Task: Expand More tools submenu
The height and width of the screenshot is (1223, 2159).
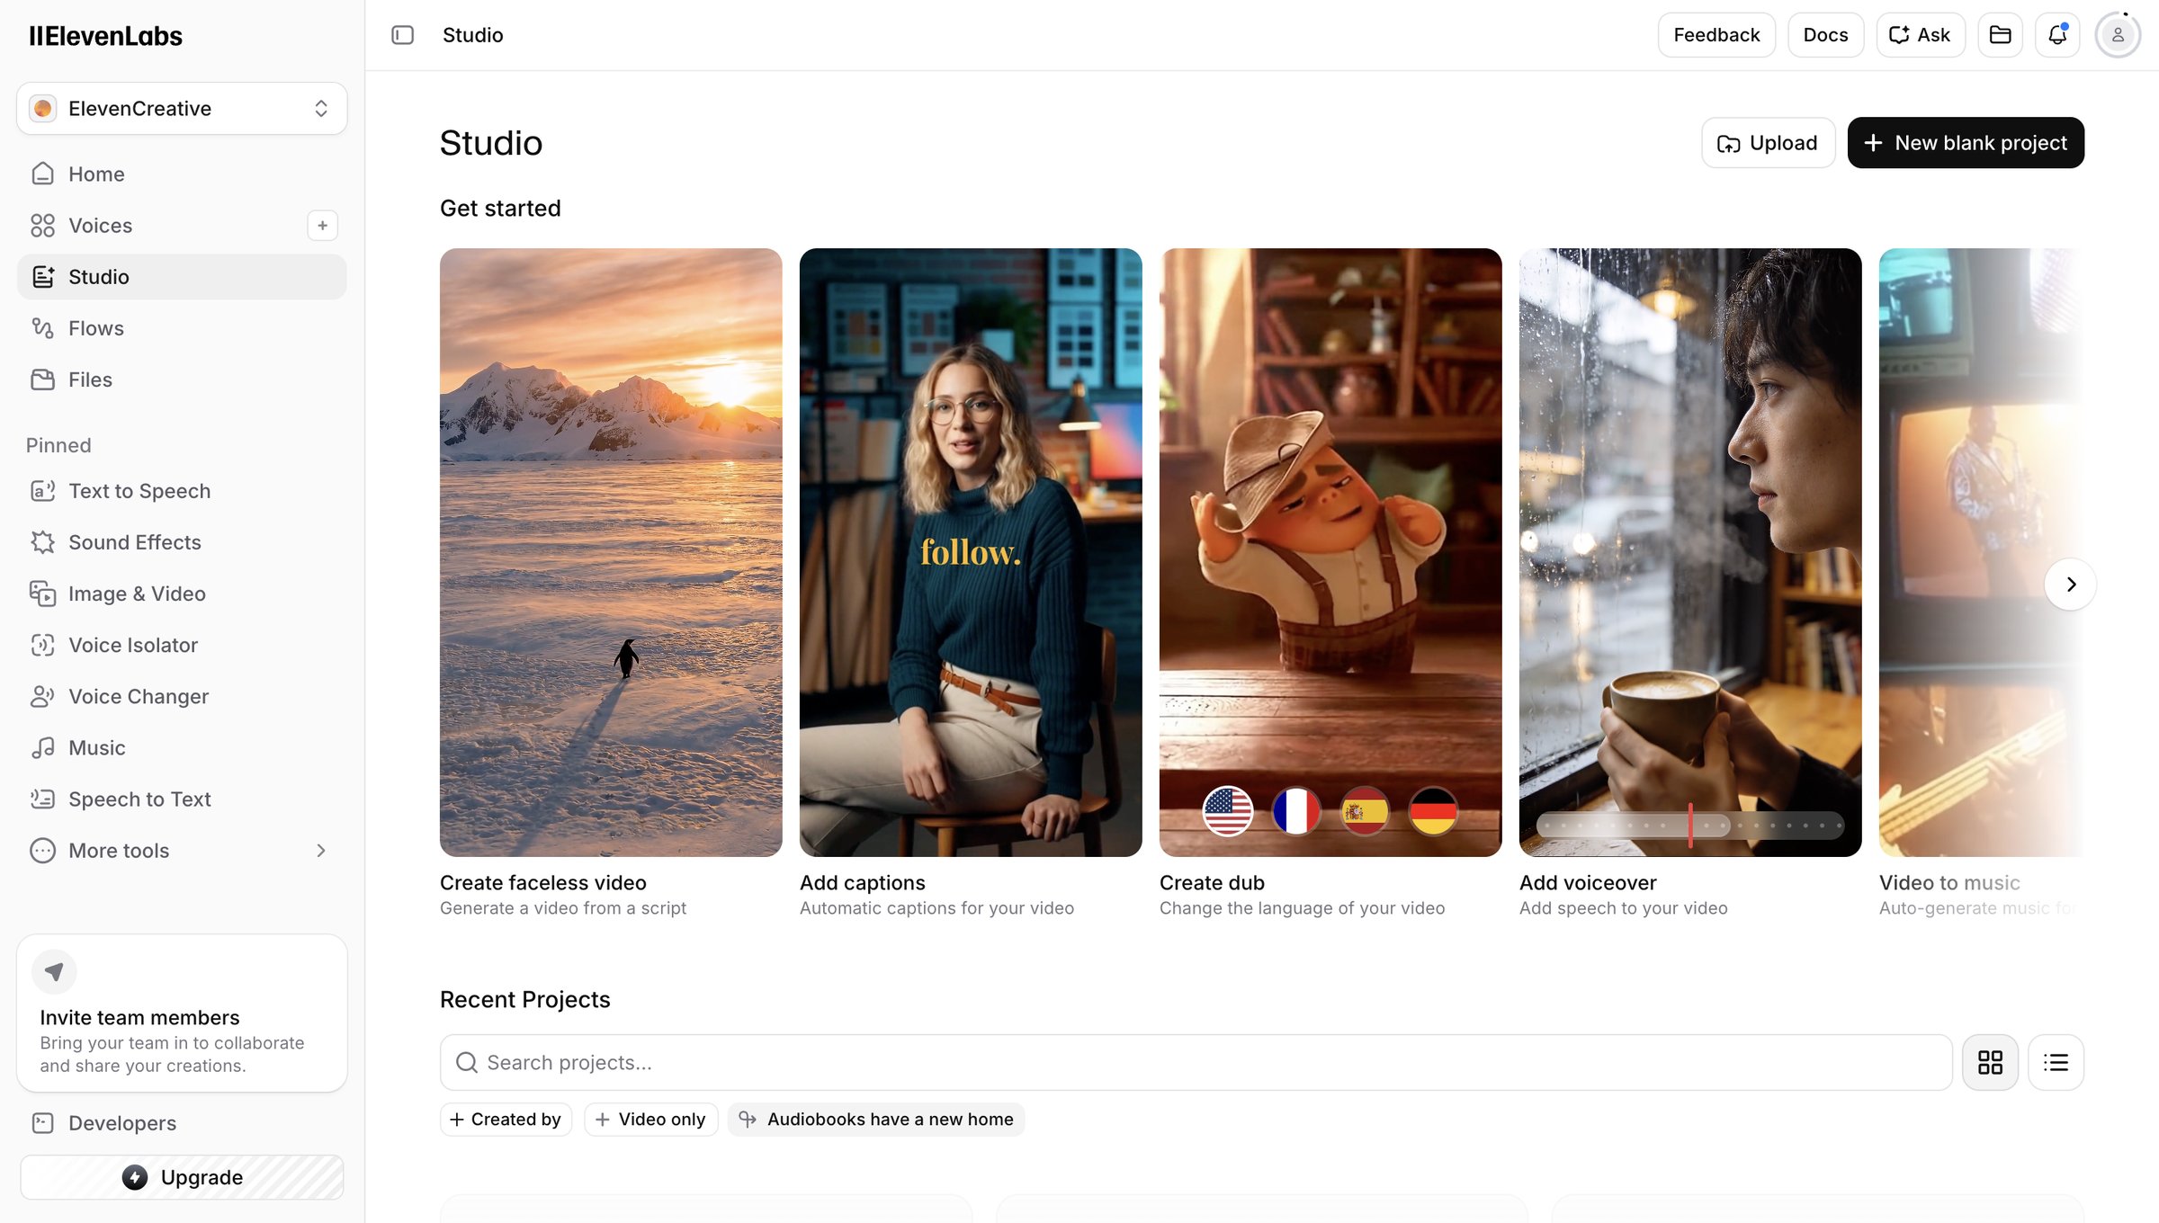Action: 182,851
